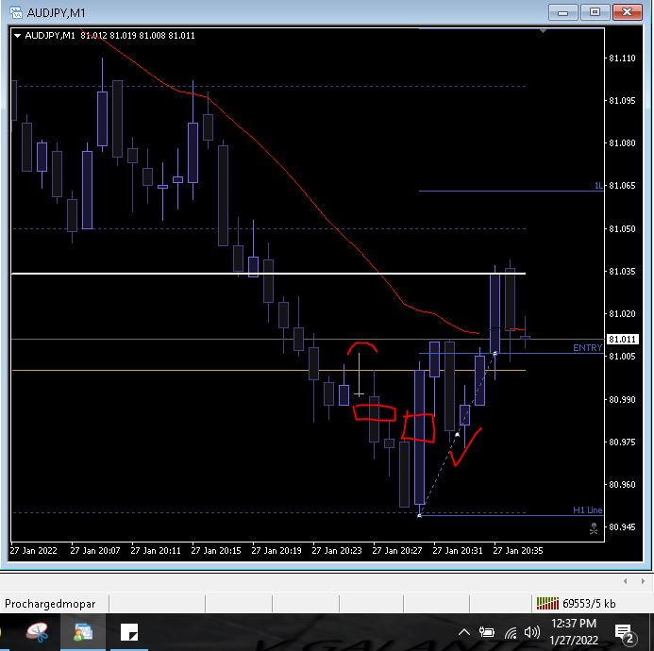Select the H1 Line label
The height and width of the screenshot is (651, 654).
click(x=587, y=509)
